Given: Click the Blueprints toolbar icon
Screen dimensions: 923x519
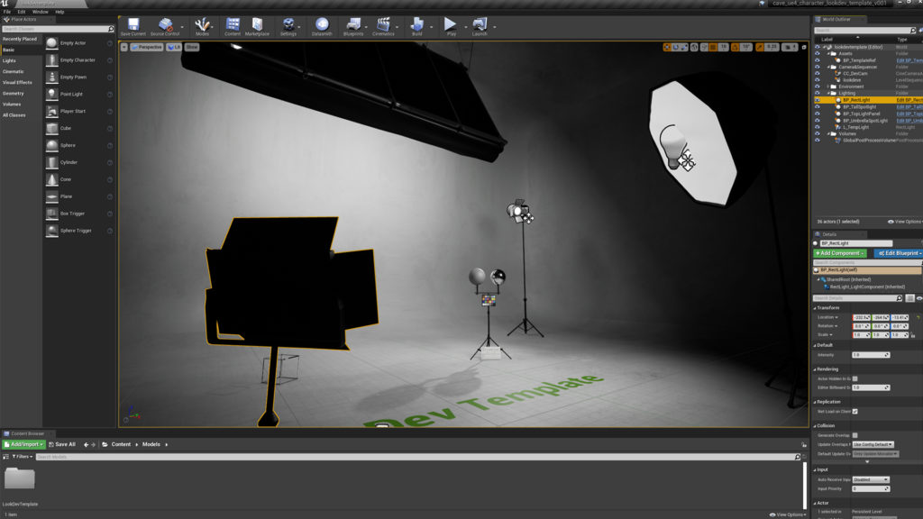Looking at the screenshot, I should tap(352, 24).
